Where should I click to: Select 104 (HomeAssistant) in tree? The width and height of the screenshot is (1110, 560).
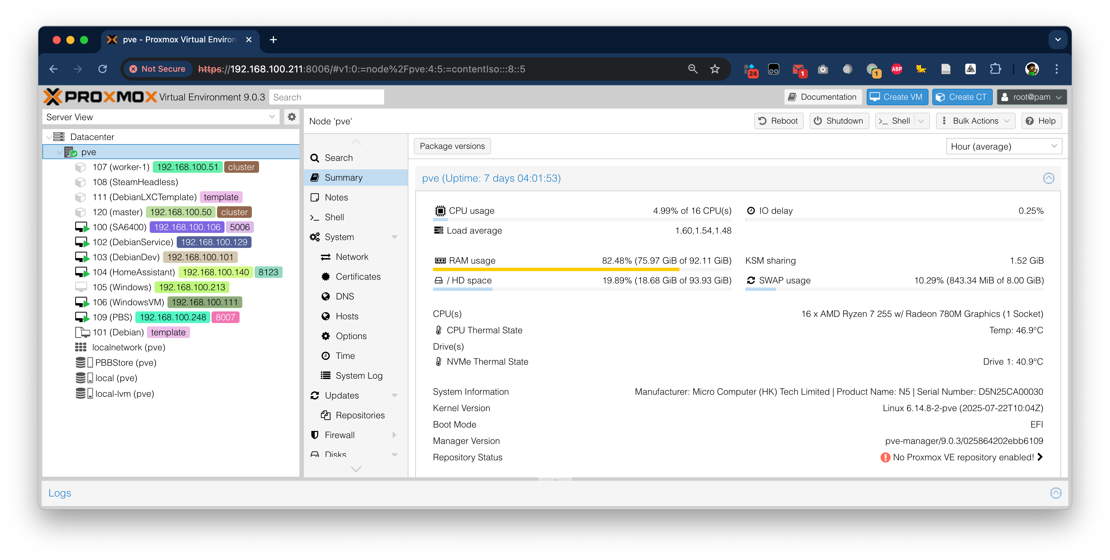(171, 272)
